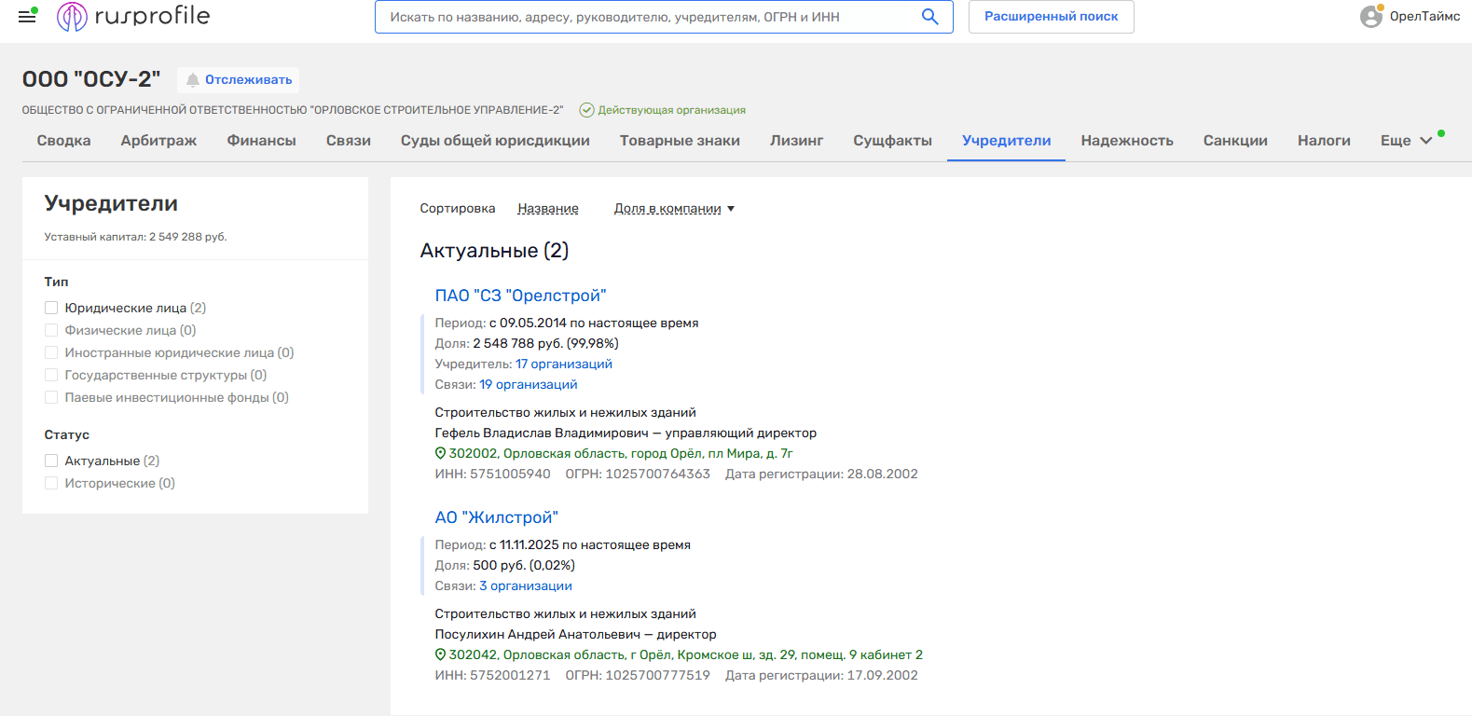Expand the Еще tab dropdown
This screenshot has height=716, width=1472.
(x=1406, y=141)
